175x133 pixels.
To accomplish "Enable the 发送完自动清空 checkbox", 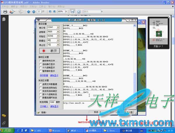I will click(x=41, y=91).
